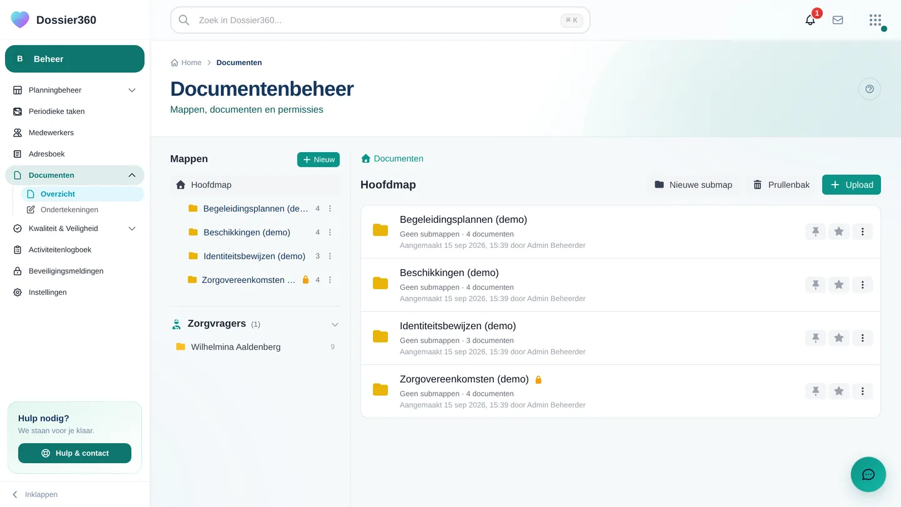Collapse the Documenten menu section

[132, 175]
